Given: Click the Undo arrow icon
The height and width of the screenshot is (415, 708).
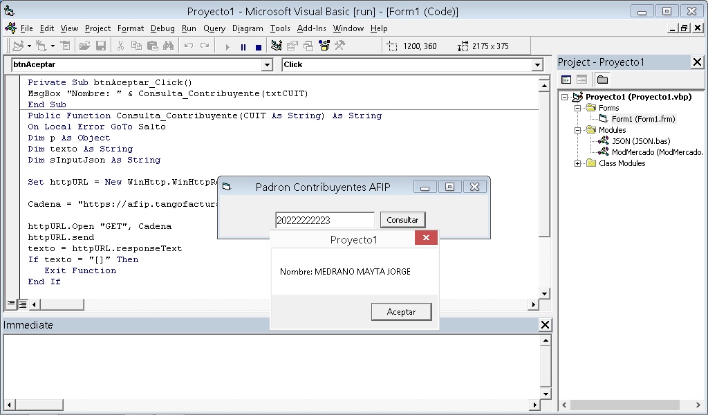Looking at the screenshot, I should click(x=189, y=46).
